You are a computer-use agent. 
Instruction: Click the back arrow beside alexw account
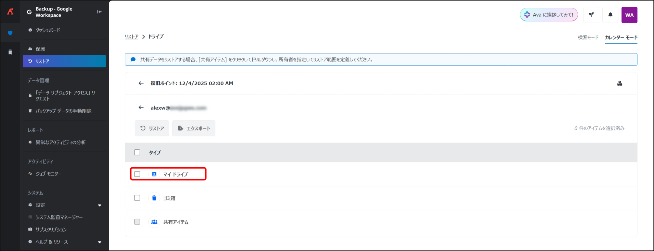point(141,107)
